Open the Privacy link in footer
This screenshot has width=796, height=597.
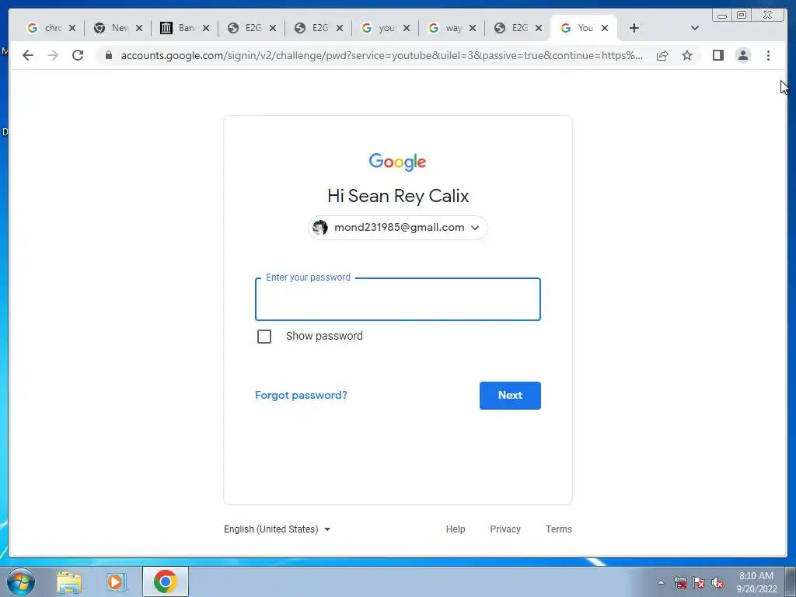(505, 529)
